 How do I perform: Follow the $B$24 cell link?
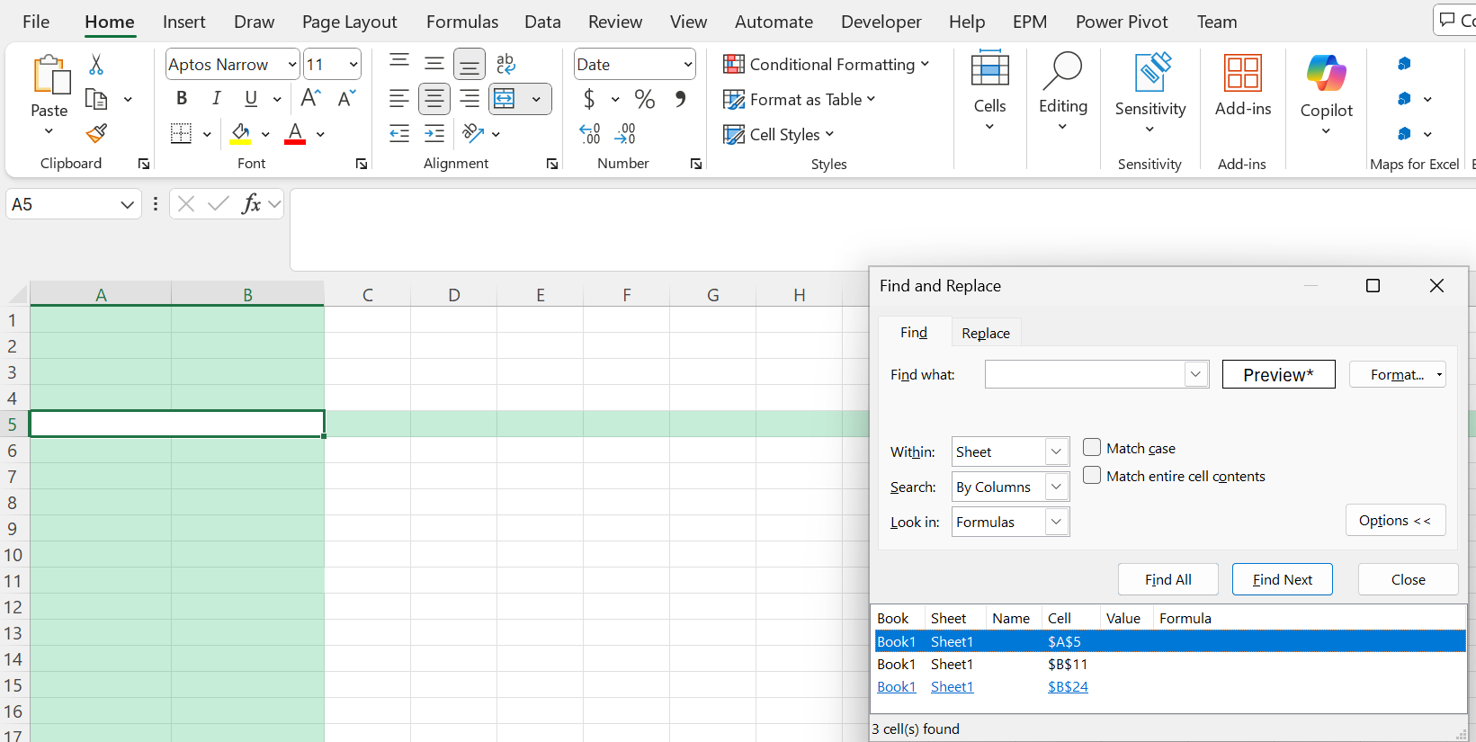pos(1068,686)
